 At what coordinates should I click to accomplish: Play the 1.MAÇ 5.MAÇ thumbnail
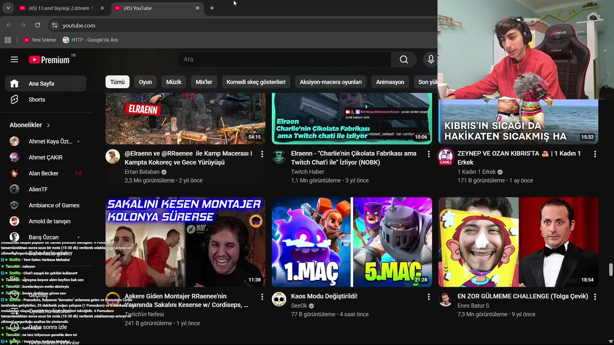(352, 242)
